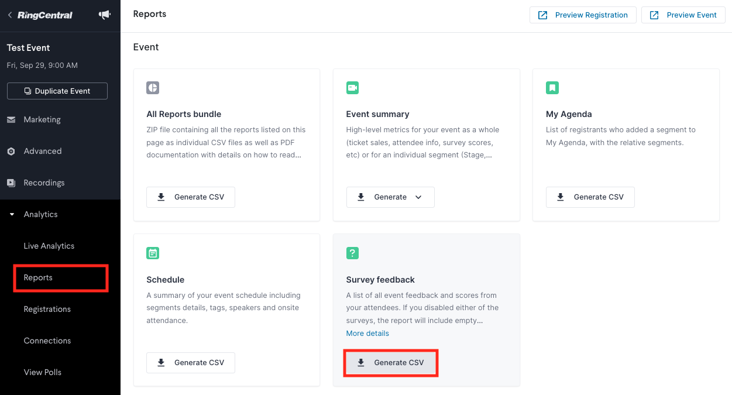The height and width of the screenshot is (395, 732).
Task: Click the Marketing envelope icon
Action: [11, 120]
